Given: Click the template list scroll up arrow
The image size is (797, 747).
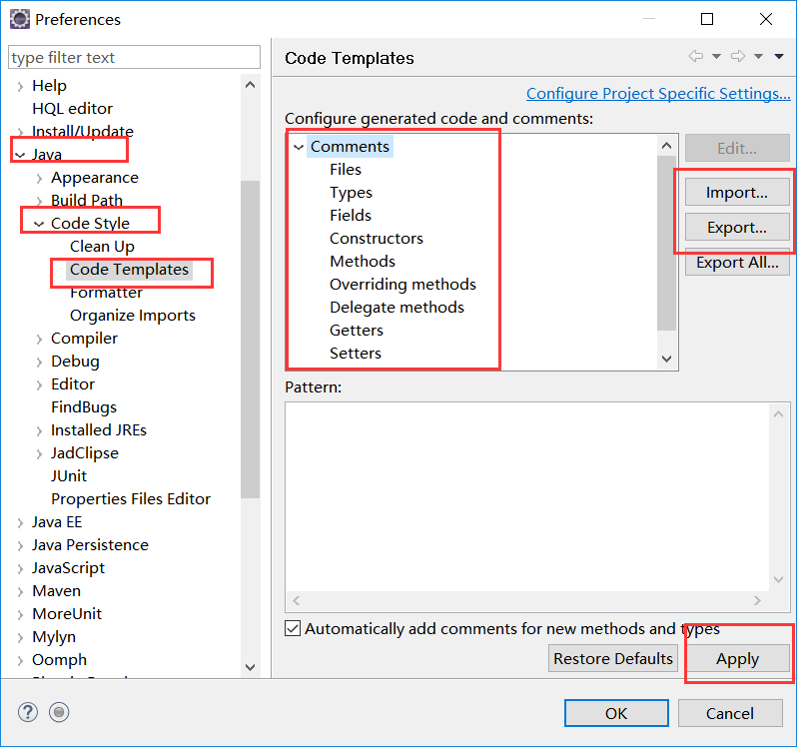Looking at the screenshot, I should click(667, 147).
